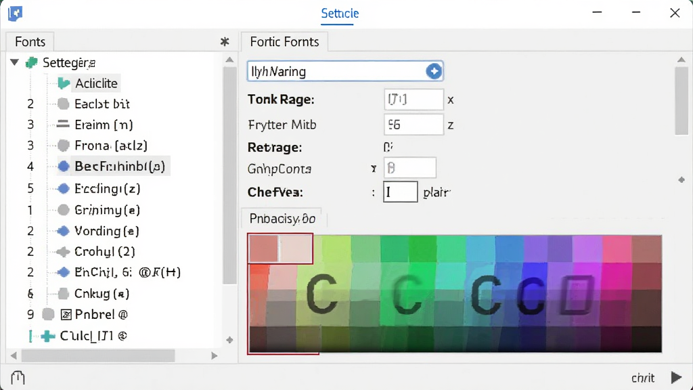Click the green Settegera root icon
Image resolution: width=693 pixels, height=390 pixels.
[31, 63]
